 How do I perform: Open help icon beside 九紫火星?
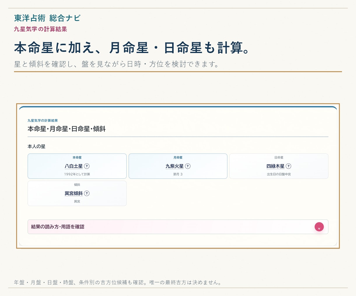(188, 166)
